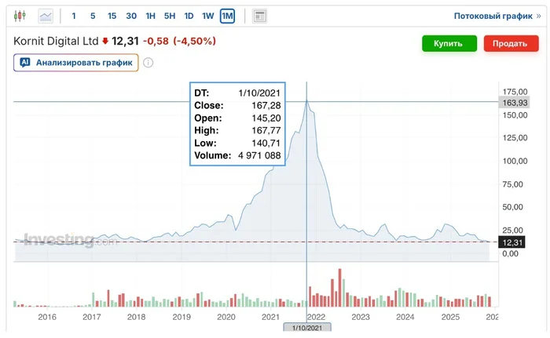The width and height of the screenshot is (550, 338).
Task: Select the 1M monthly interval
Action: click(x=227, y=16)
